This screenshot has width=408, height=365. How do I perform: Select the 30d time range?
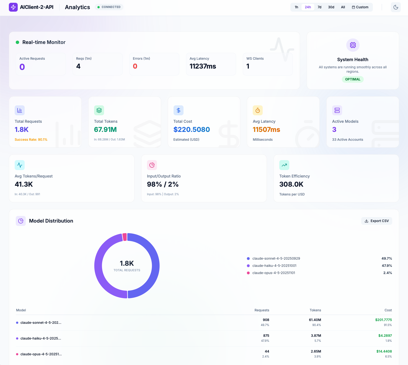[331, 7]
